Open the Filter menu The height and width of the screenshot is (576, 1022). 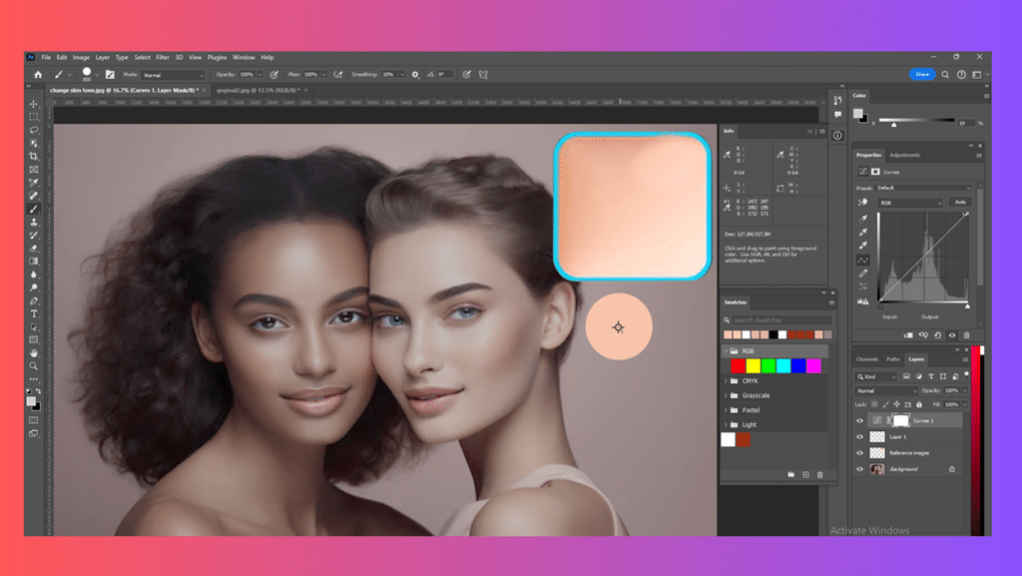pyautogui.click(x=163, y=57)
